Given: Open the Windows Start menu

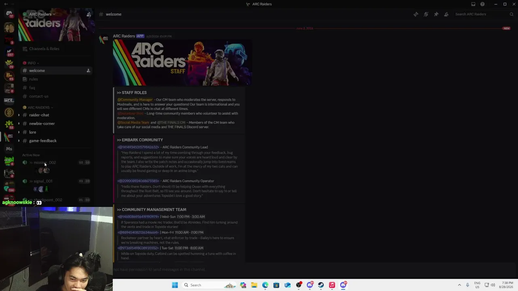Looking at the screenshot, I should tap(175, 285).
